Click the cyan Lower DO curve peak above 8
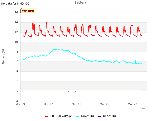162x121 pixels. click(x=60, y=49)
